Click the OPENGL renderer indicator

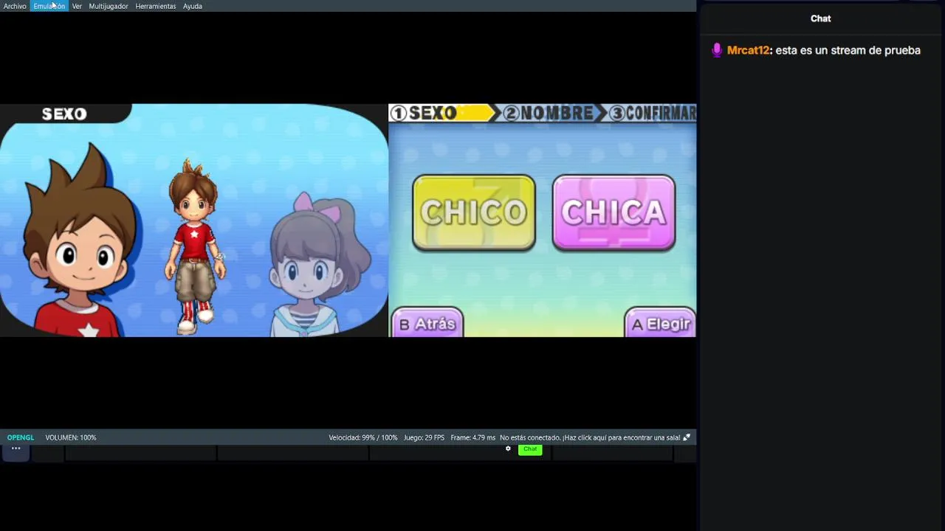pyautogui.click(x=21, y=437)
